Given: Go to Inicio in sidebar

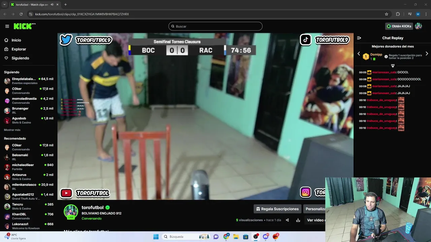Looking at the screenshot, I should tap(16, 40).
